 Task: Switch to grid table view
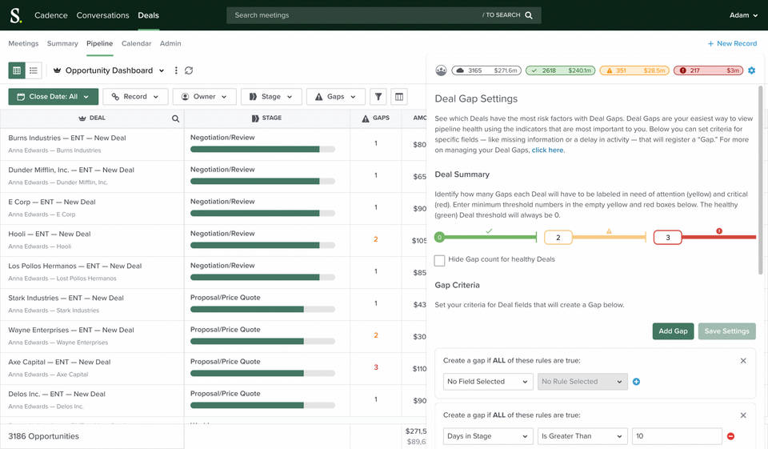tap(17, 70)
